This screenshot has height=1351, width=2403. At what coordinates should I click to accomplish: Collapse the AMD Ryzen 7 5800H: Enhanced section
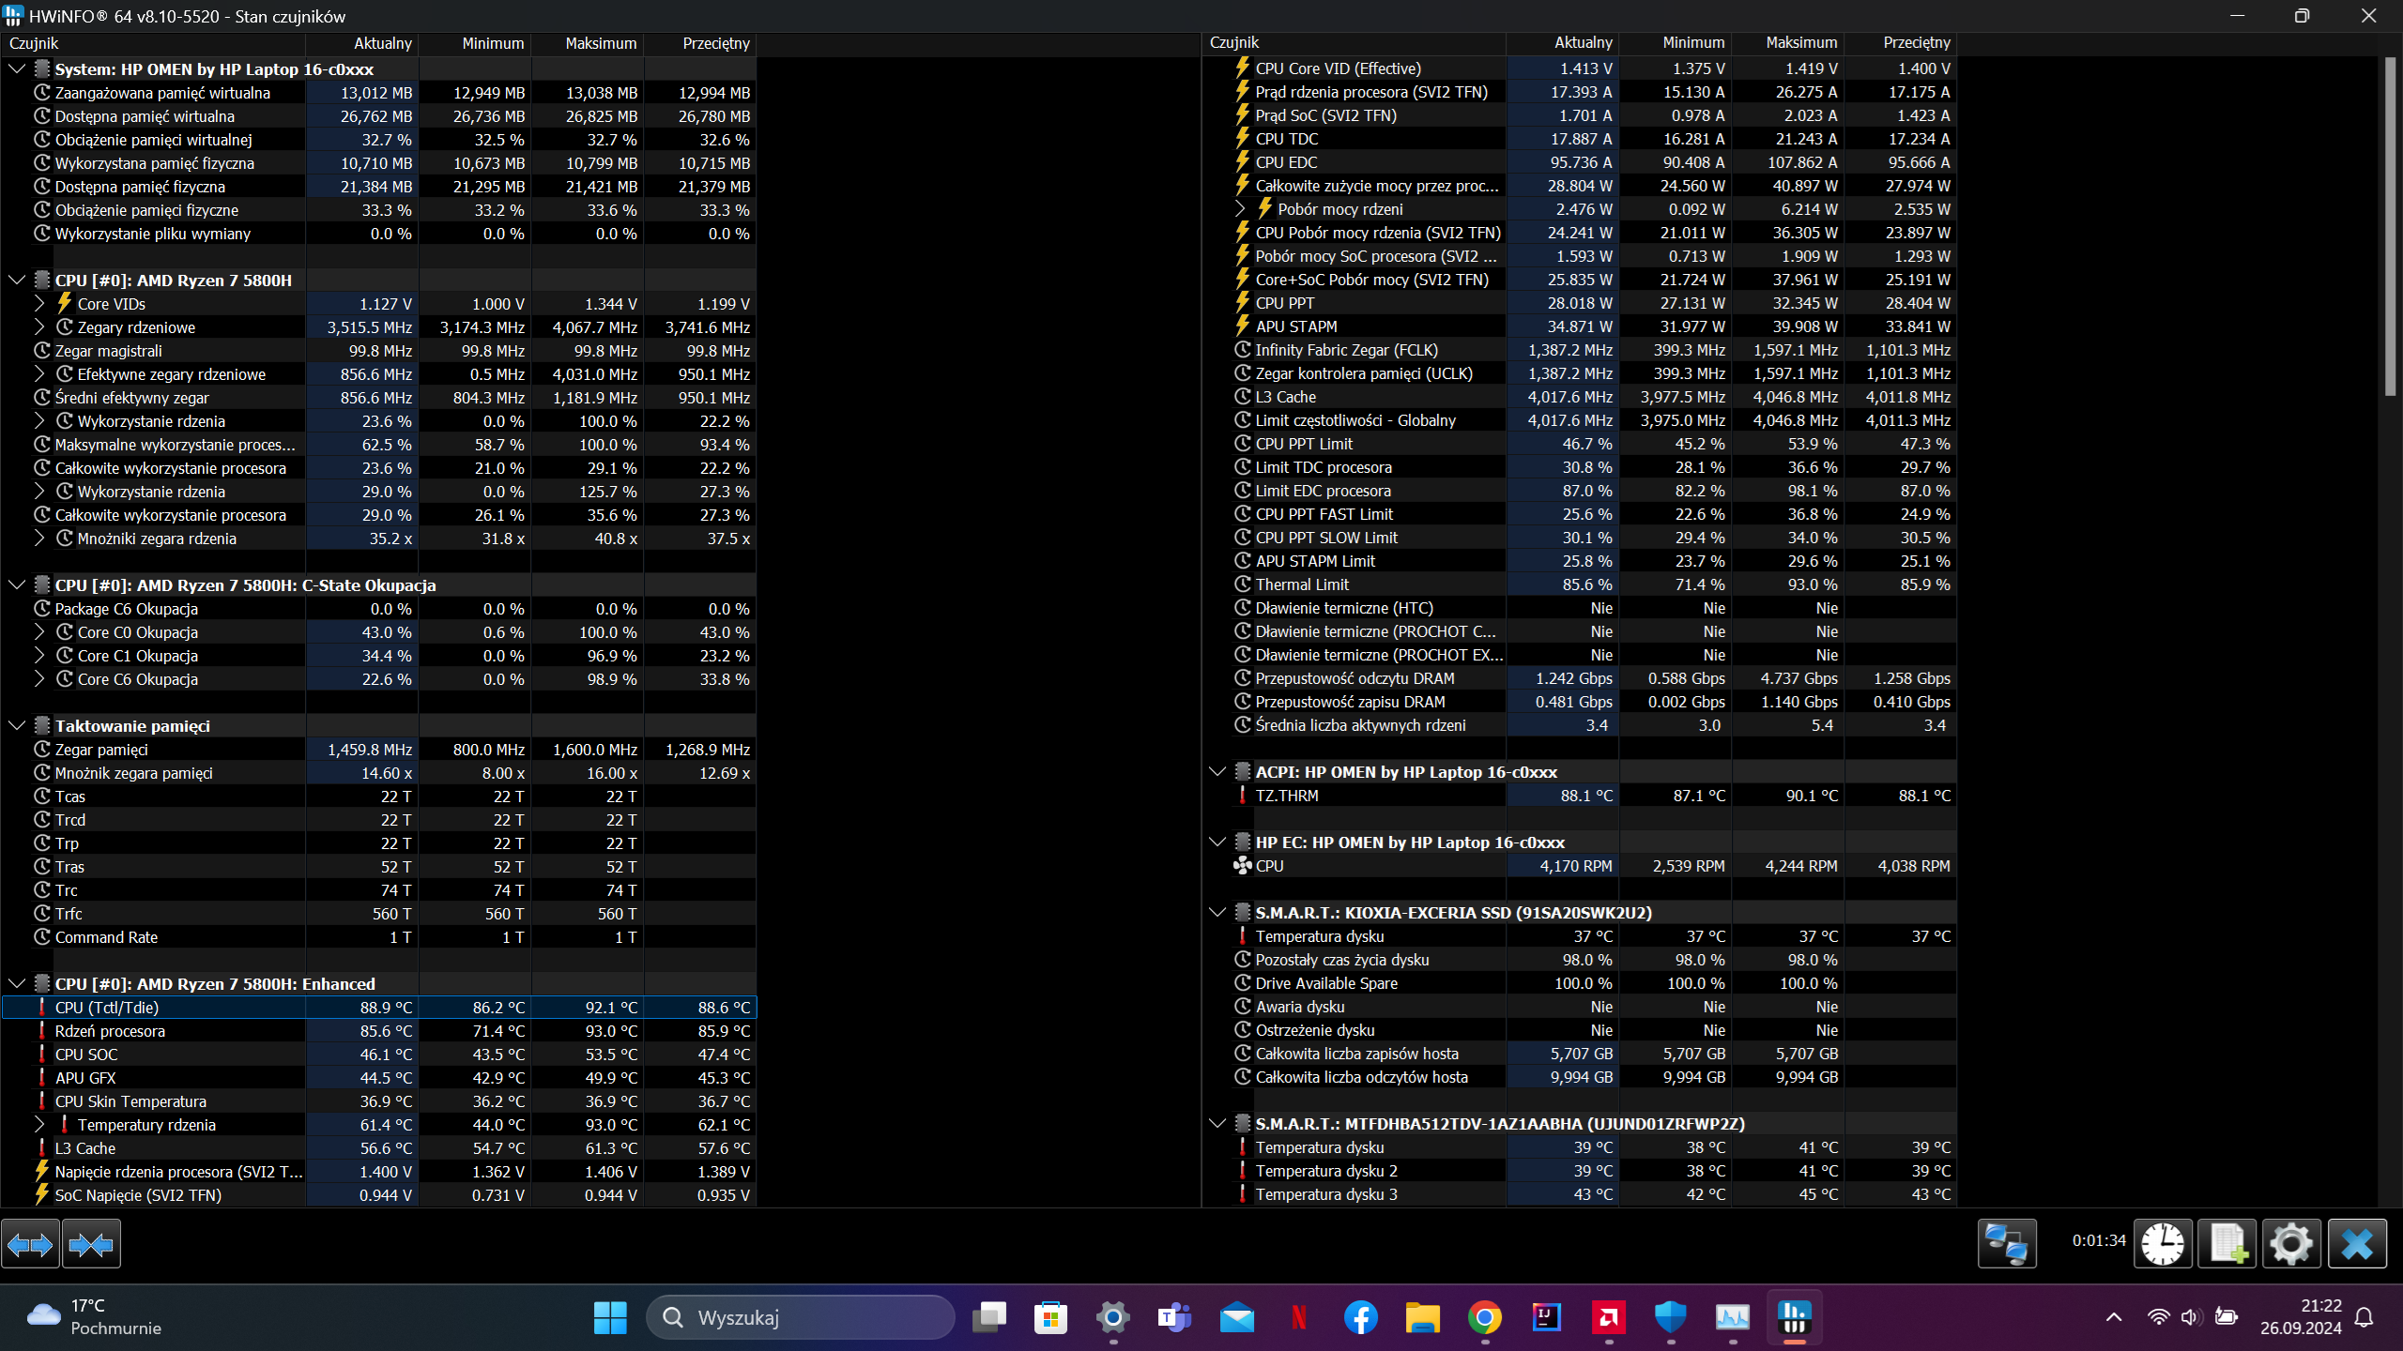[x=17, y=984]
